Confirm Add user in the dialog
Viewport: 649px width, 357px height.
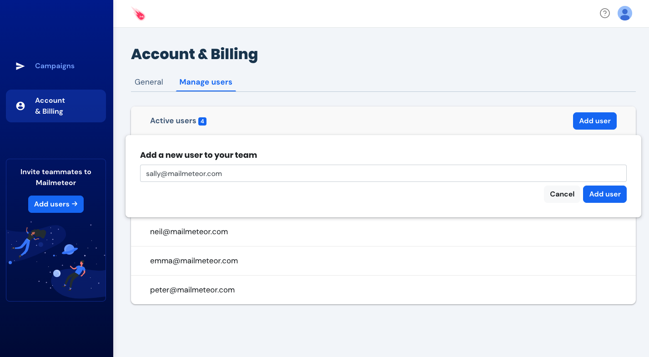point(604,194)
